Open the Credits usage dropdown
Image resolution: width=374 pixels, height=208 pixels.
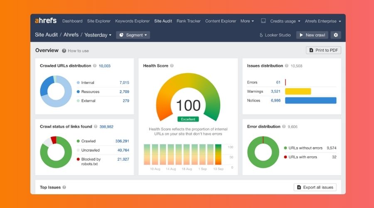(x=285, y=21)
